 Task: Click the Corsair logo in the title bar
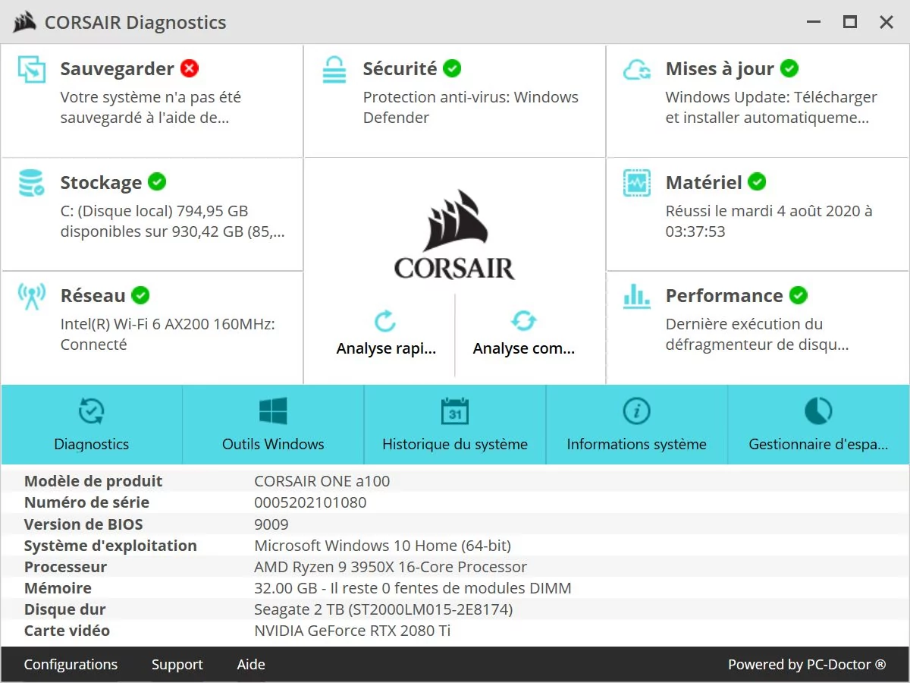tap(25, 22)
